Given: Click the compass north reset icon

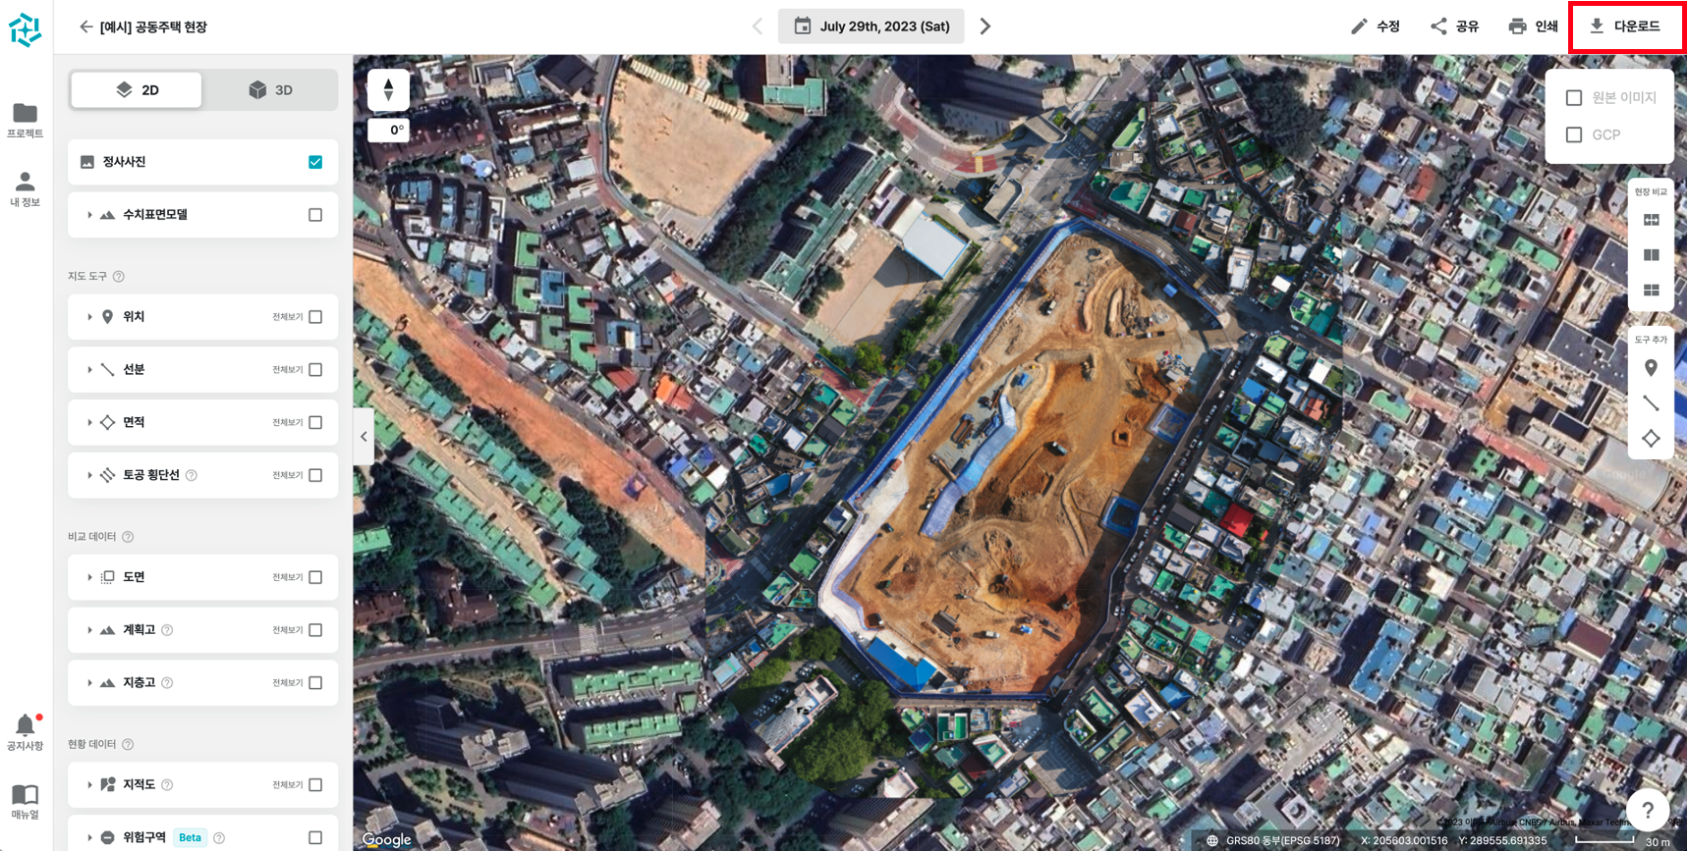Looking at the screenshot, I should coord(388,90).
